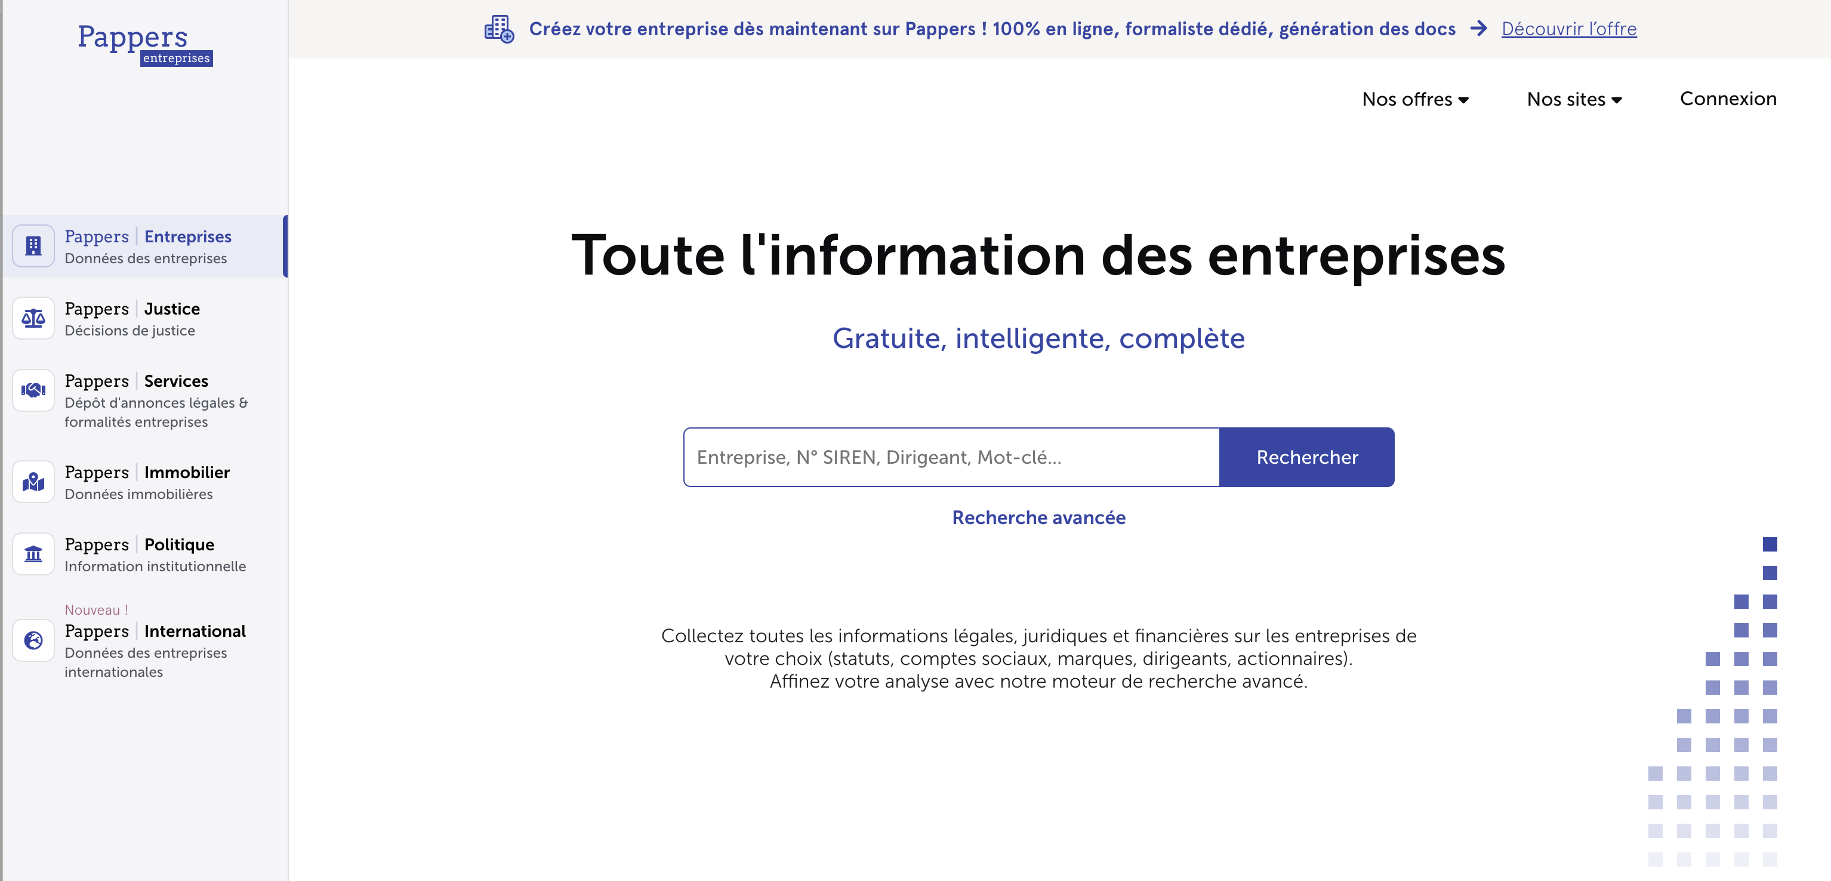1831x881 pixels.
Task: Click the company creation icon in banner
Action: click(x=499, y=29)
